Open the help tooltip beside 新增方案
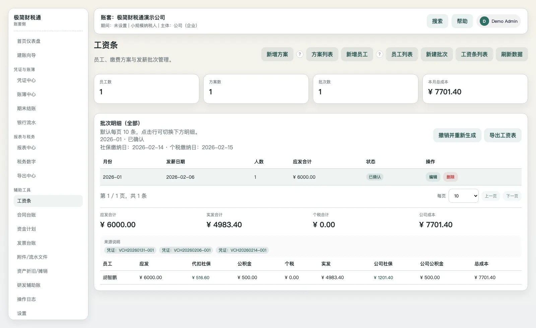Screen dimensions: 536x328 (x=299, y=54)
